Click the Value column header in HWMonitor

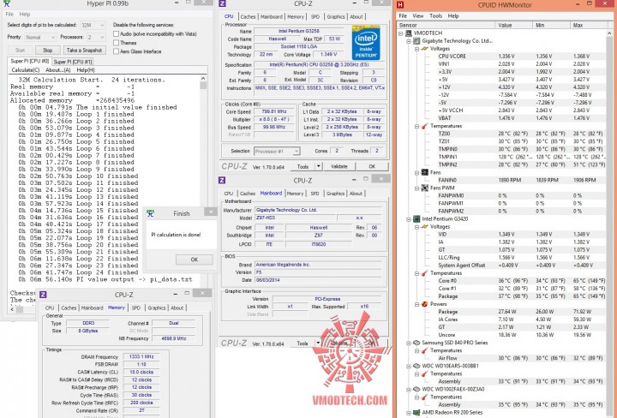coord(513,25)
